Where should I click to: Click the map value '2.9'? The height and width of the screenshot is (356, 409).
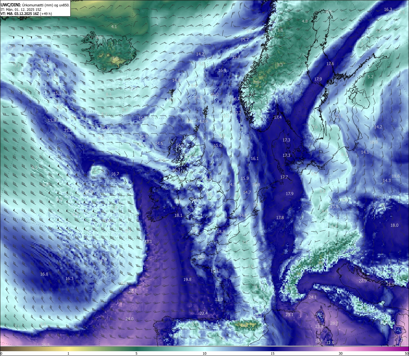(256, 82)
